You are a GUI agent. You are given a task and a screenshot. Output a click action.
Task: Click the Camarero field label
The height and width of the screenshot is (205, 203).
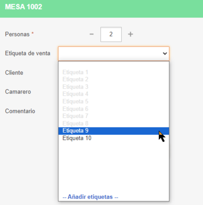tap(18, 92)
